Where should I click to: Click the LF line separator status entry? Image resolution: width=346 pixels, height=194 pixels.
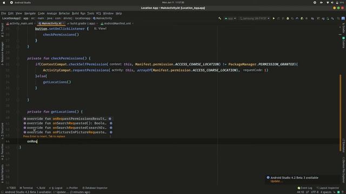307,192
